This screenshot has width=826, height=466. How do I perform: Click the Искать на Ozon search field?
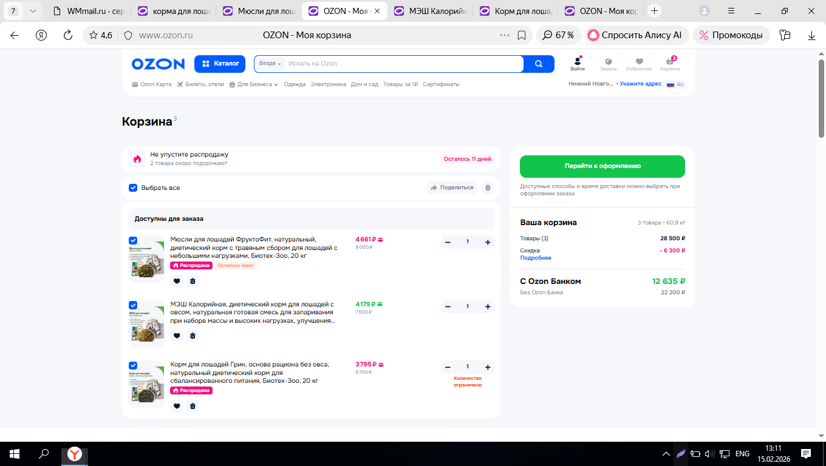pos(403,64)
